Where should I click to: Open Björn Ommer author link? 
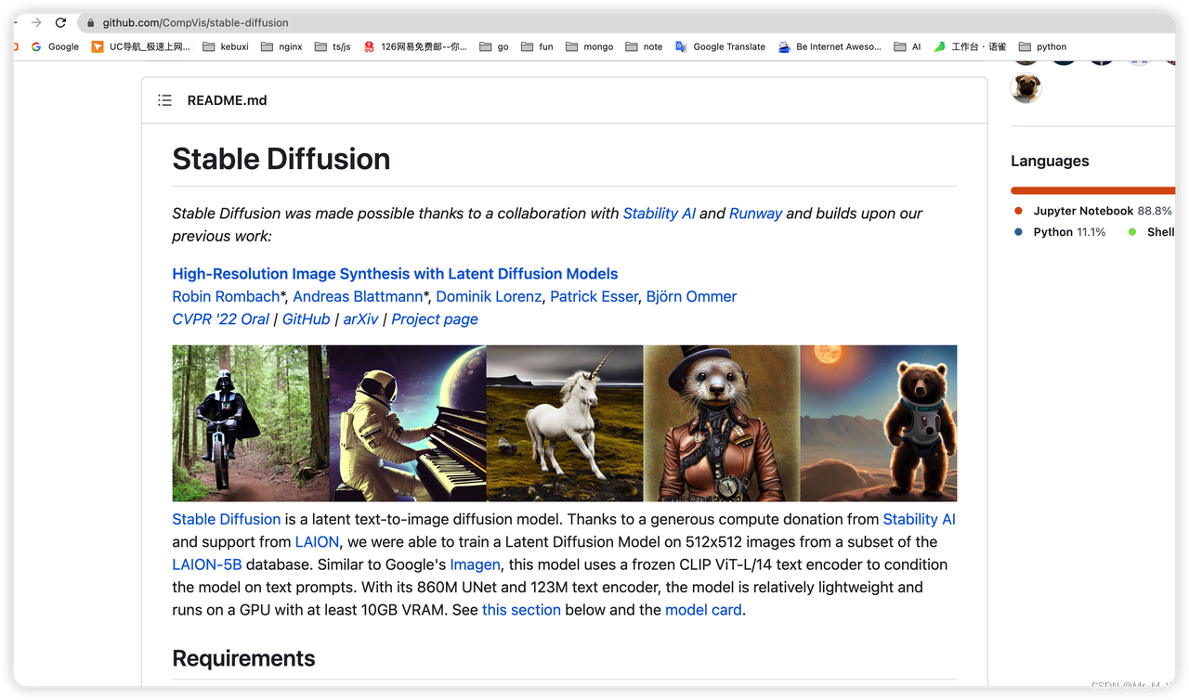(x=691, y=296)
